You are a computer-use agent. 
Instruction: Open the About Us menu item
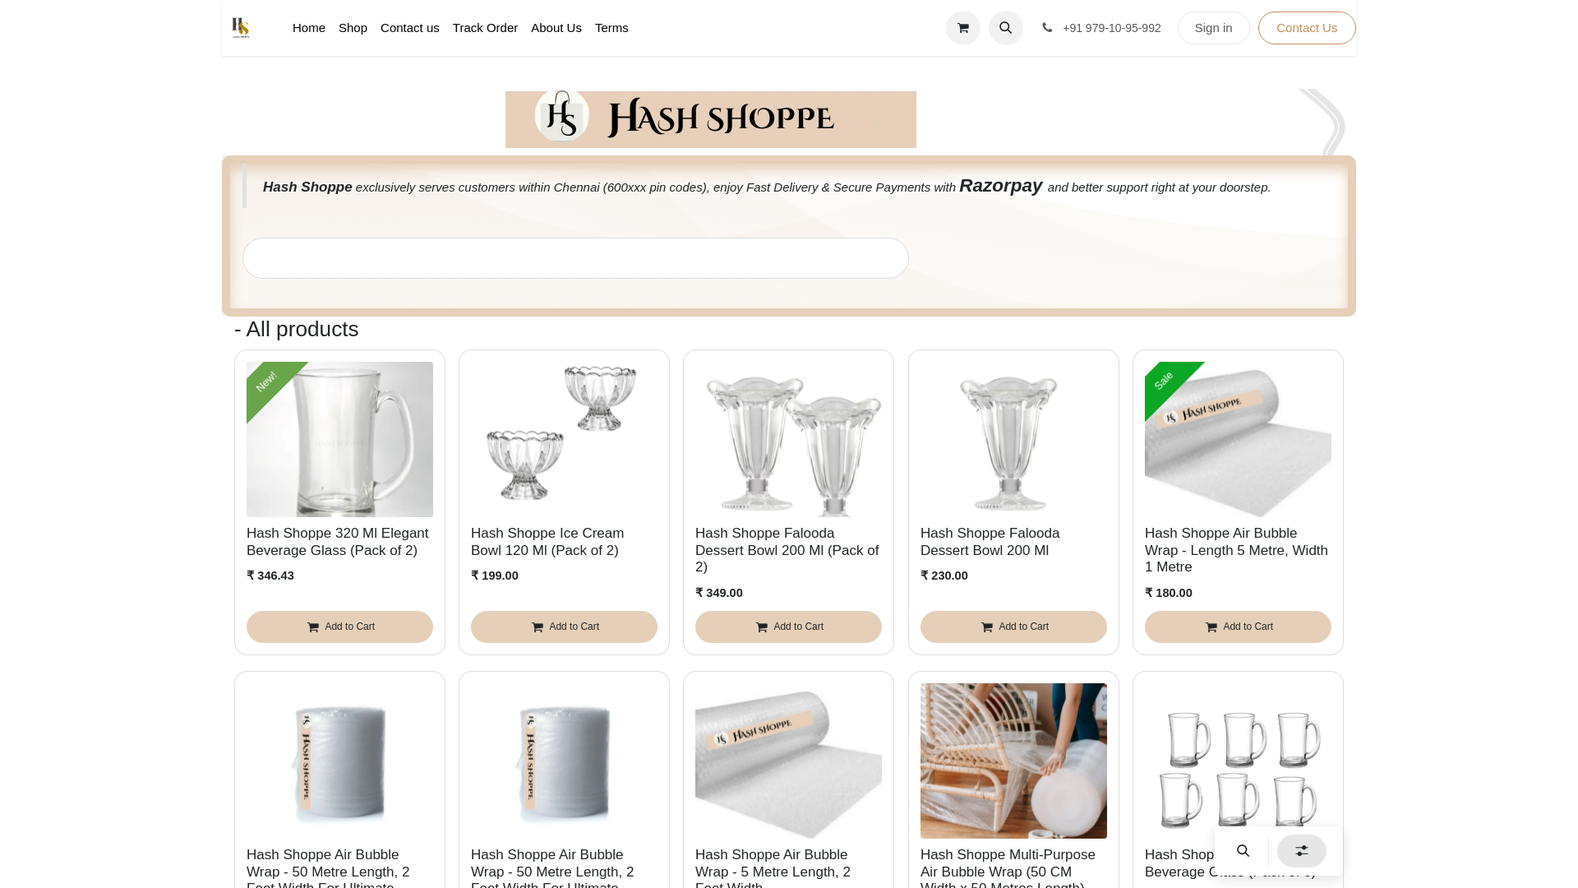coord(556,28)
